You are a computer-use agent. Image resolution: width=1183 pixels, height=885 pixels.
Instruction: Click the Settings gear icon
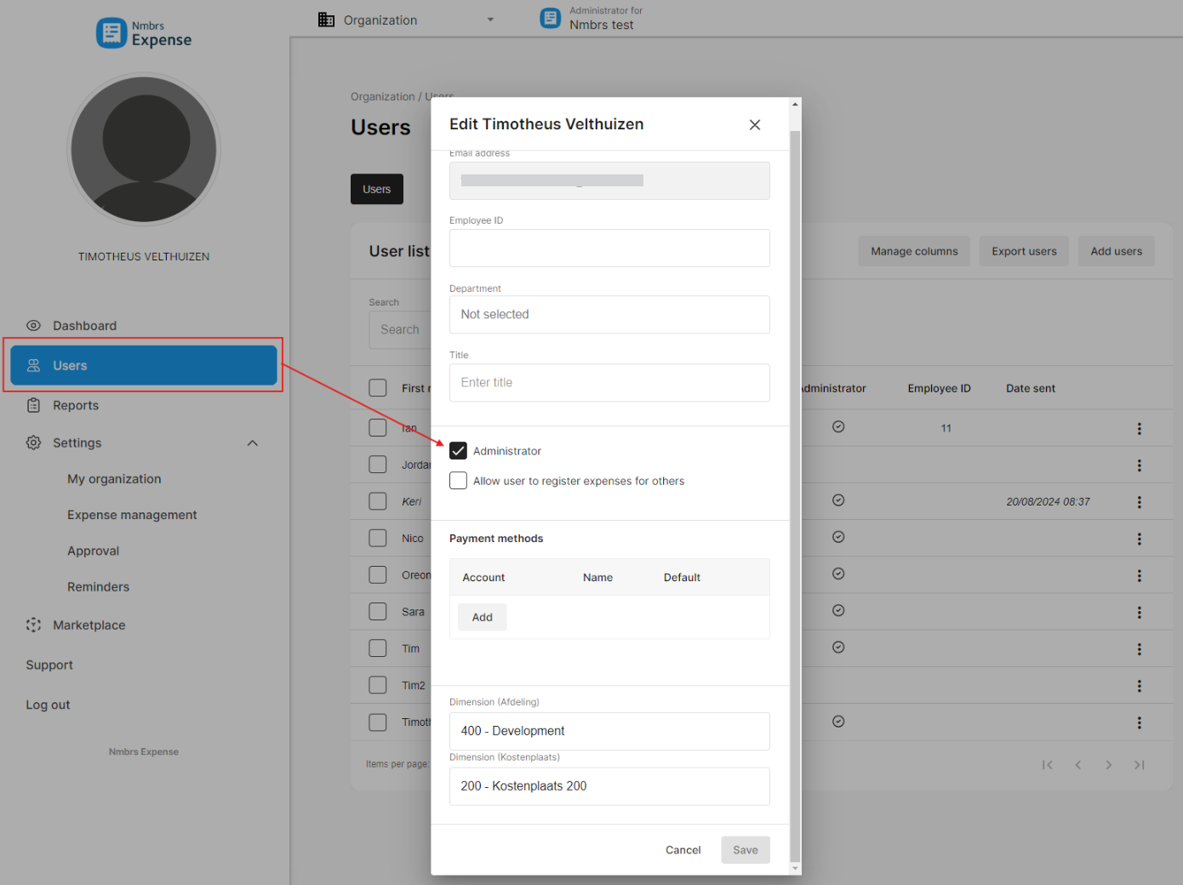click(33, 443)
